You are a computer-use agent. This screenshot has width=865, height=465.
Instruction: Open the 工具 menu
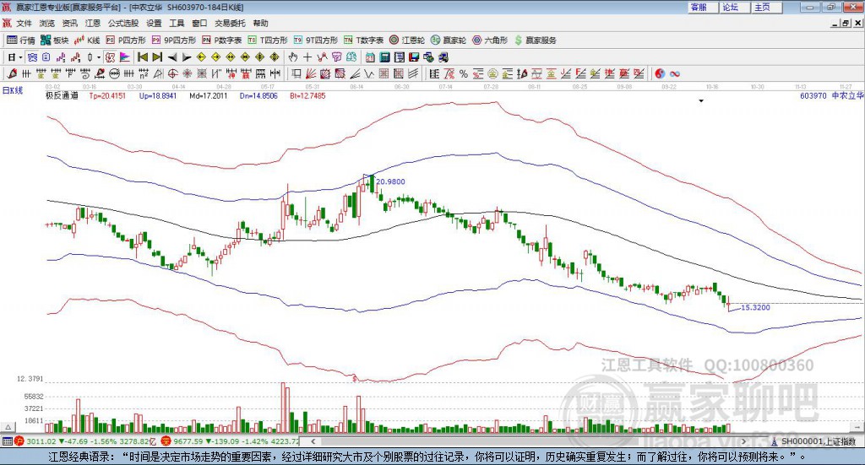(x=177, y=23)
